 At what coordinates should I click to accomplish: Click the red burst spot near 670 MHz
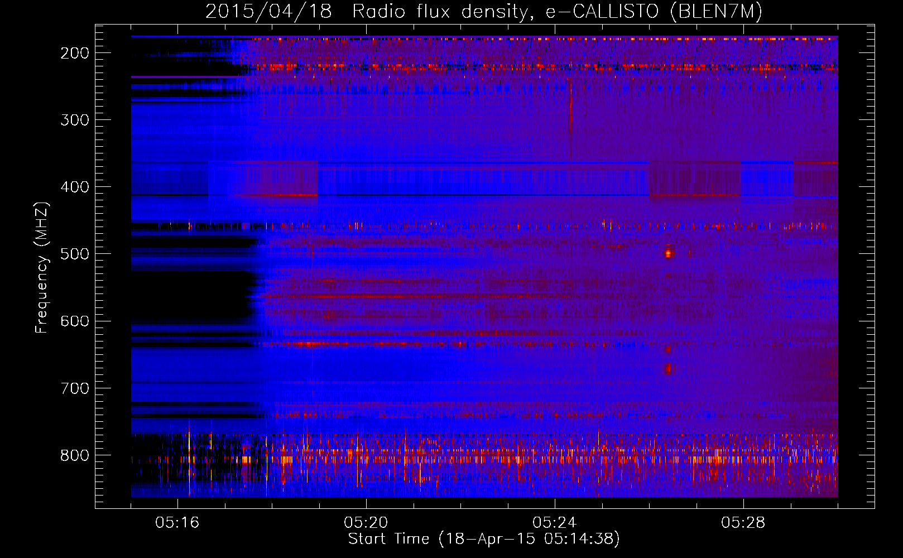[668, 369]
